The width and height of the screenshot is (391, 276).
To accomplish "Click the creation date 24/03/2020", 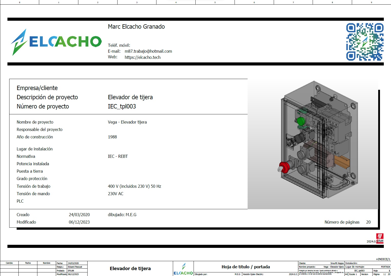I will [x=79, y=215].
